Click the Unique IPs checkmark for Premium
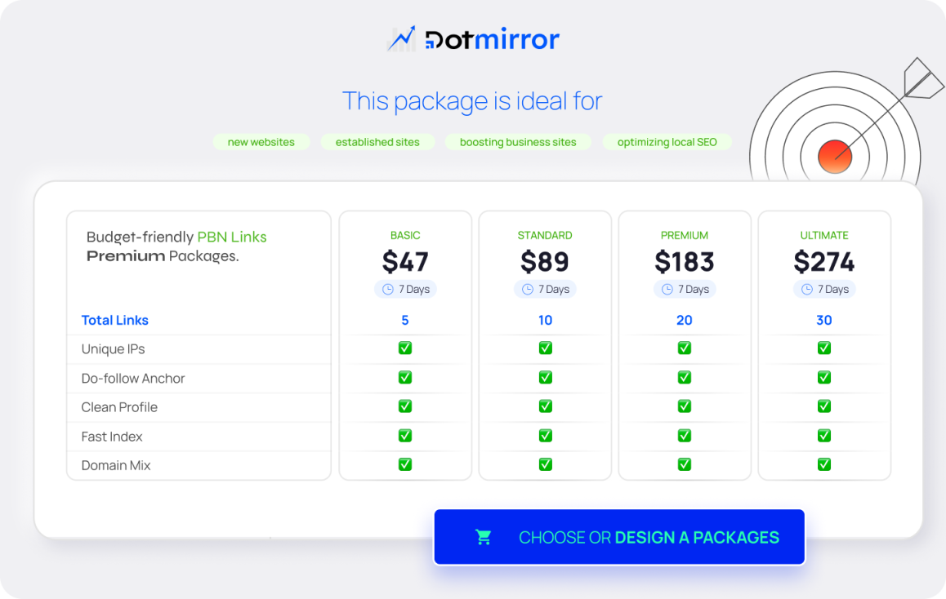 pos(684,348)
